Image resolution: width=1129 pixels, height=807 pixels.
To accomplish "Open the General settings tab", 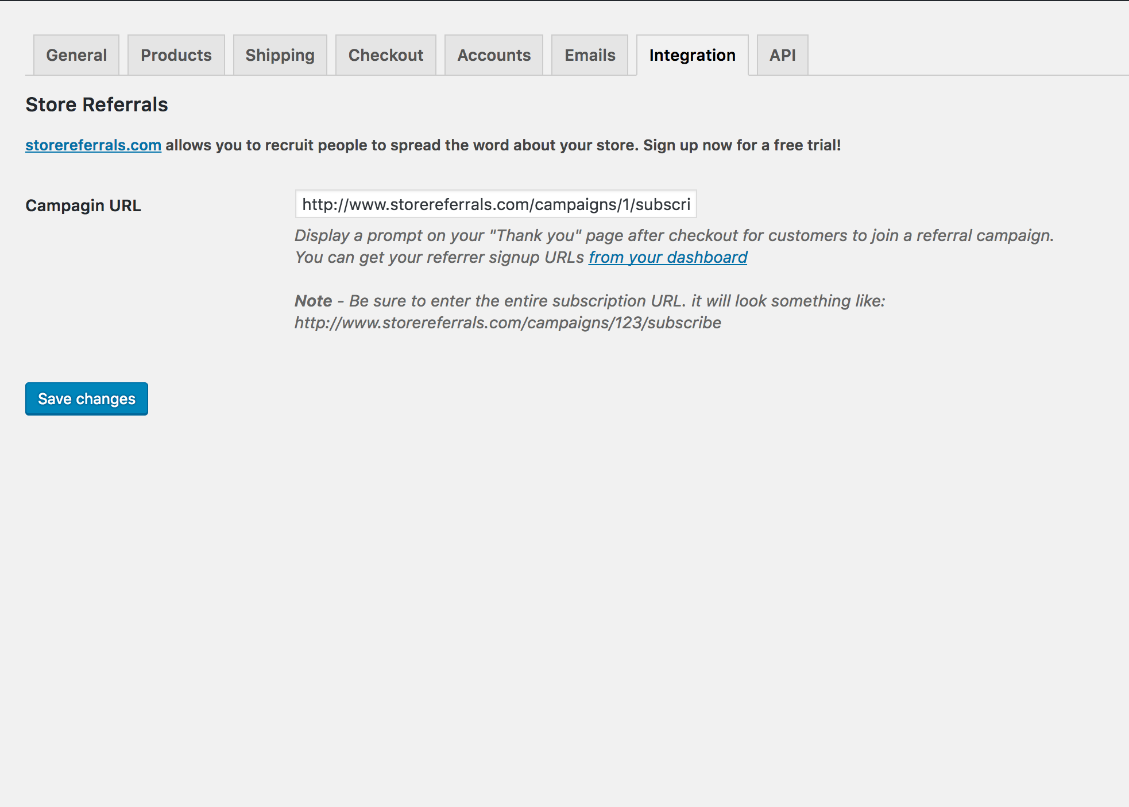I will 76,55.
